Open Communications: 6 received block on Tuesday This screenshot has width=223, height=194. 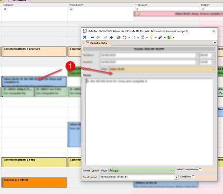coord(34,52)
